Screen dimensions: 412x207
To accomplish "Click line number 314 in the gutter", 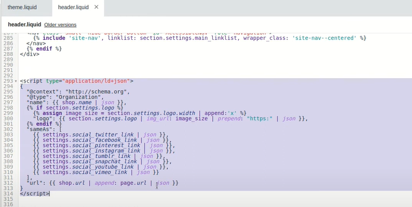I will coord(8,194).
